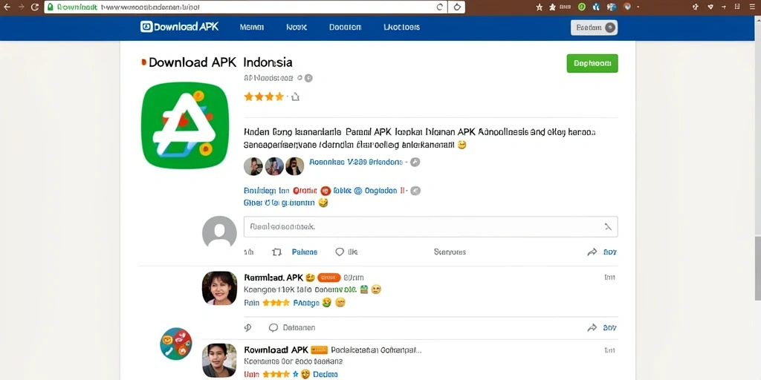Click the repost icon below the comment box
Screen dimensions: 761x380
pos(276,252)
